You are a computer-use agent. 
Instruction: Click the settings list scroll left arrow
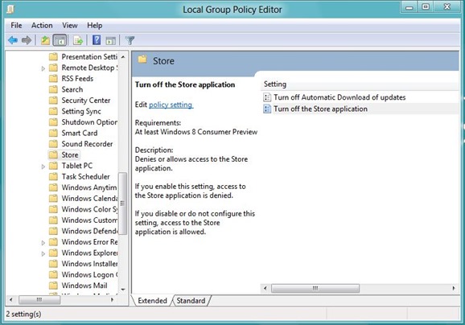pos(265,288)
